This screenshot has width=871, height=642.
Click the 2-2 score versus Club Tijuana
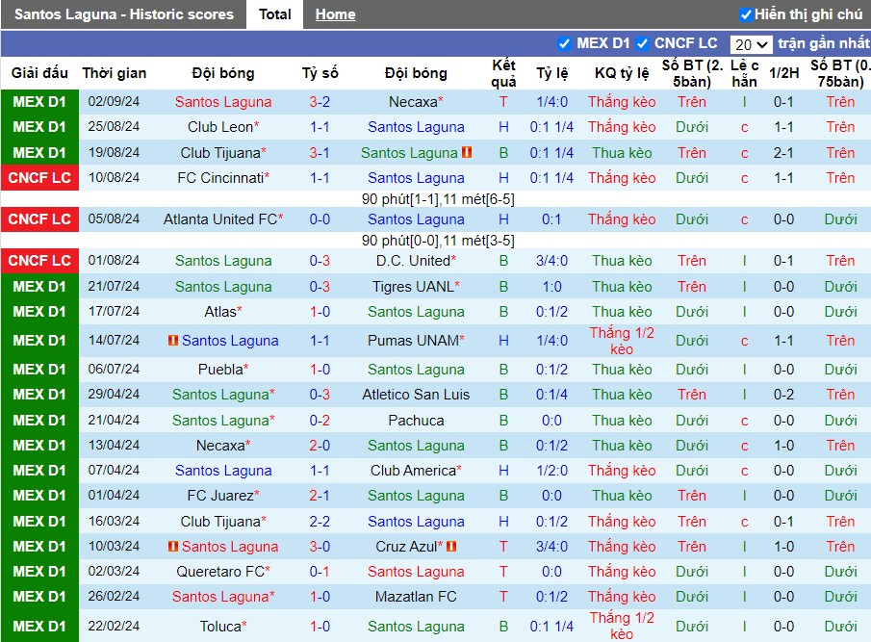(320, 522)
